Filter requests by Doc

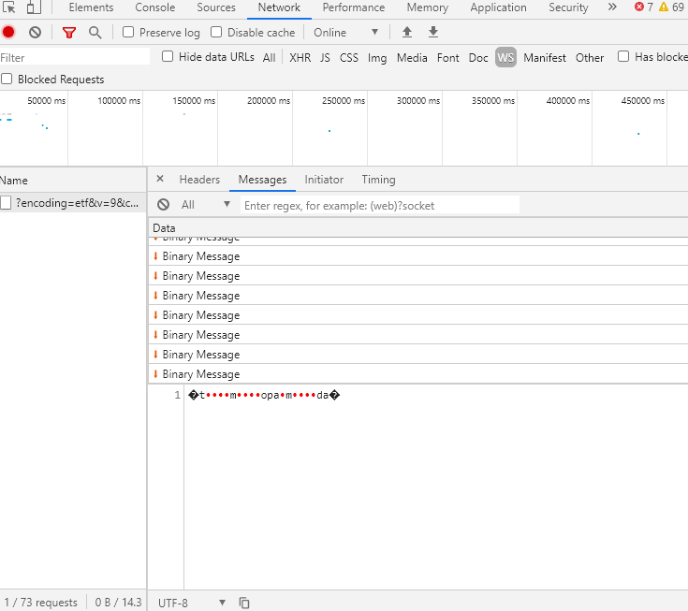(x=478, y=58)
